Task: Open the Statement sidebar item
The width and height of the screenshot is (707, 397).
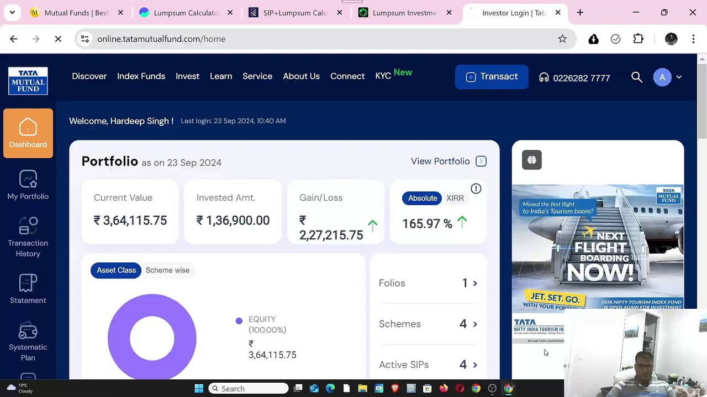Action: [28, 289]
